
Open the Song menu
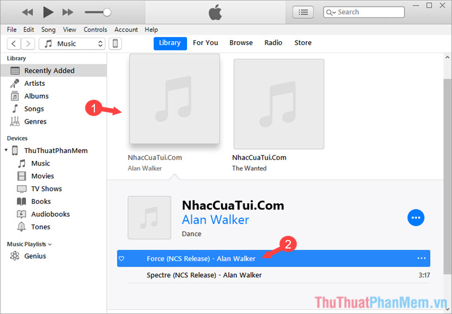coord(48,30)
